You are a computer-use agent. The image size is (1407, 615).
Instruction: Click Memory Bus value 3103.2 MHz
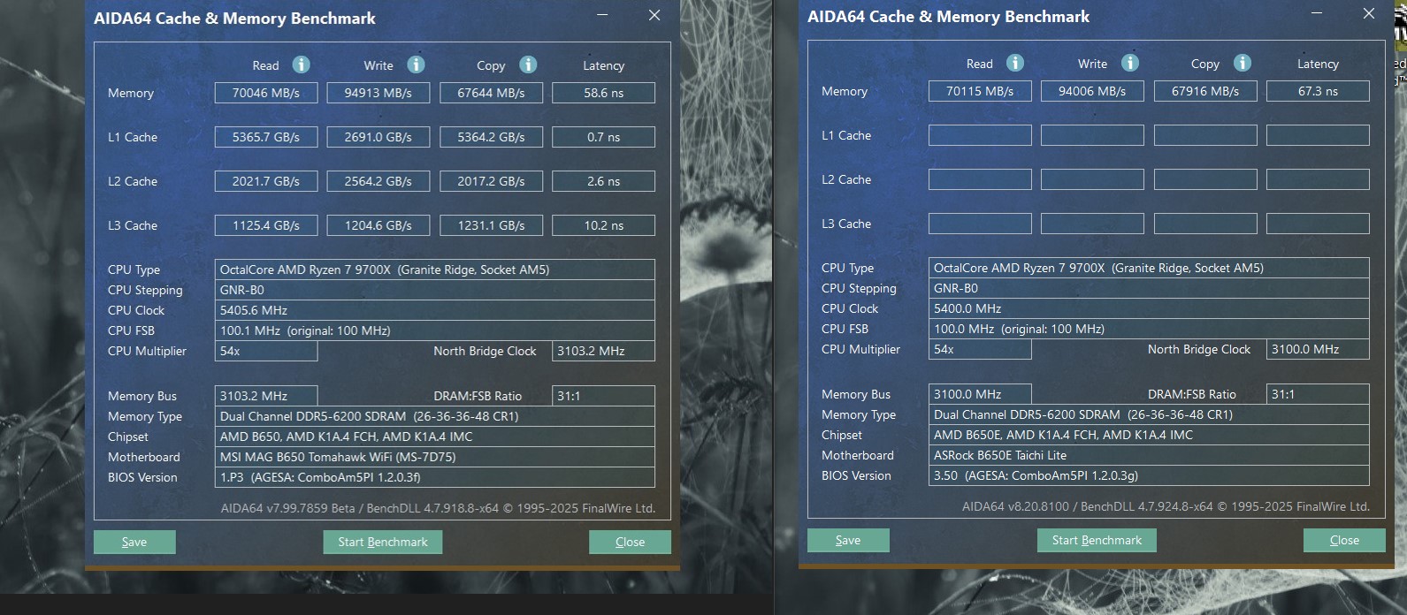pos(266,396)
